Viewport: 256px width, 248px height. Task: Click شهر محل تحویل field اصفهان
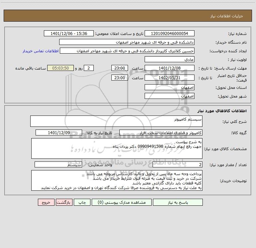pos(170,96)
